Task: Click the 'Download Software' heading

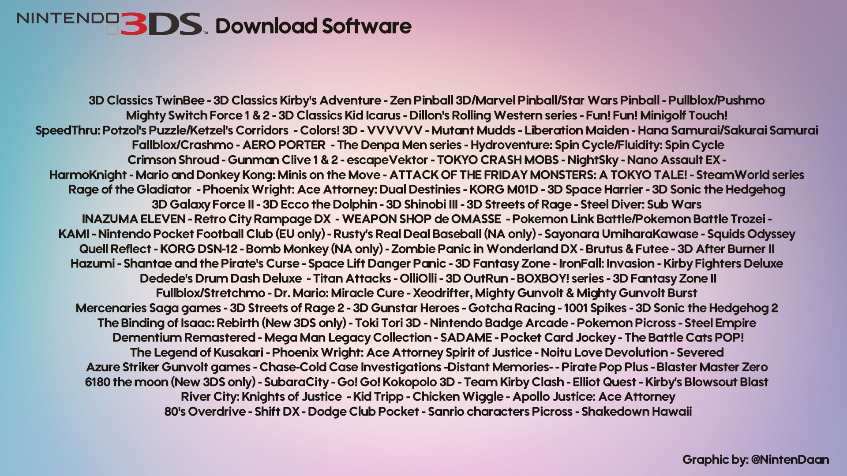Action: click(313, 26)
